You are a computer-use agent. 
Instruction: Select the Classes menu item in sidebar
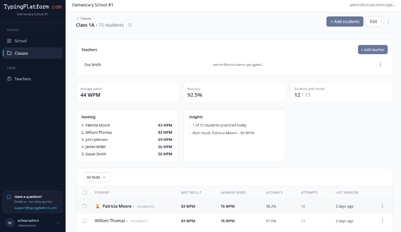coord(33,53)
